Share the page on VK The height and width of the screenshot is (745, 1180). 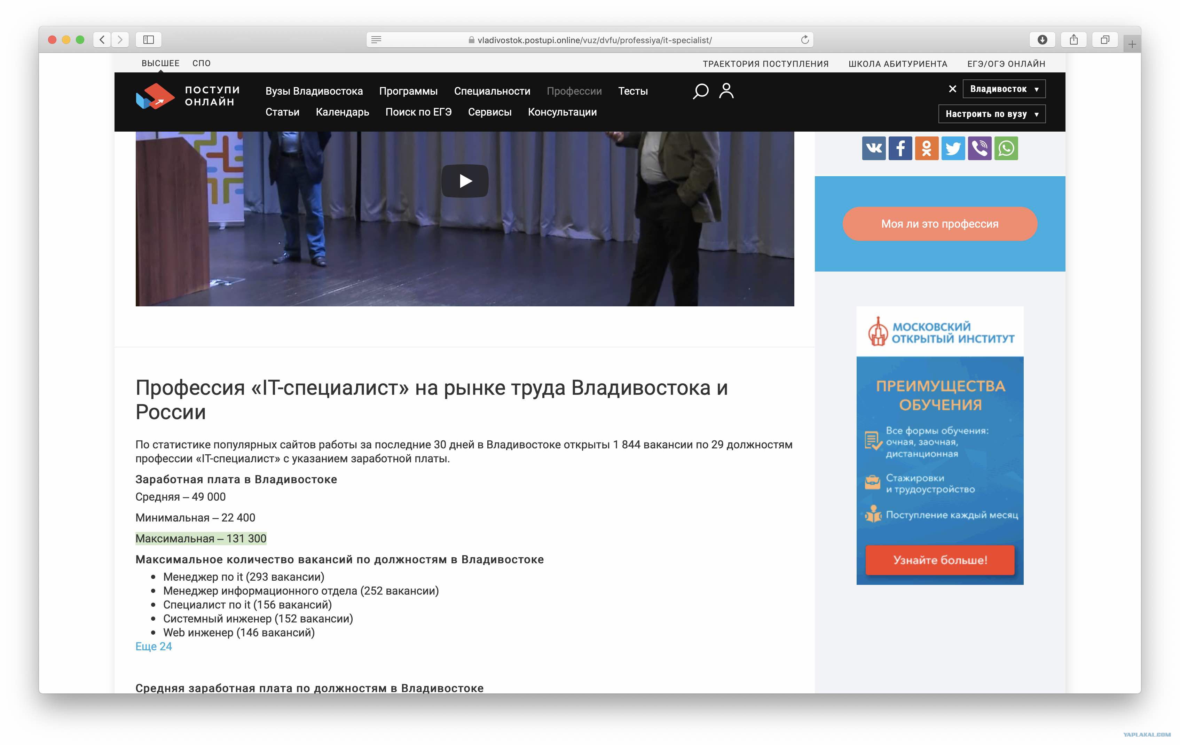point(874,148)
